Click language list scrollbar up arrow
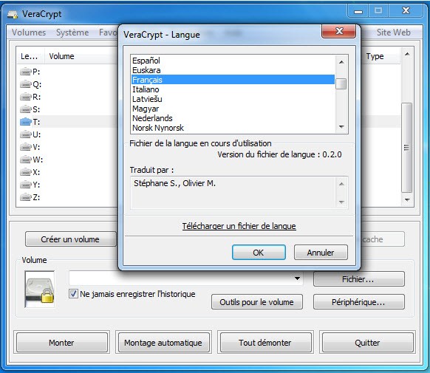Image resolution: width=430 pixels, height=373 pixels. point(341,62)
